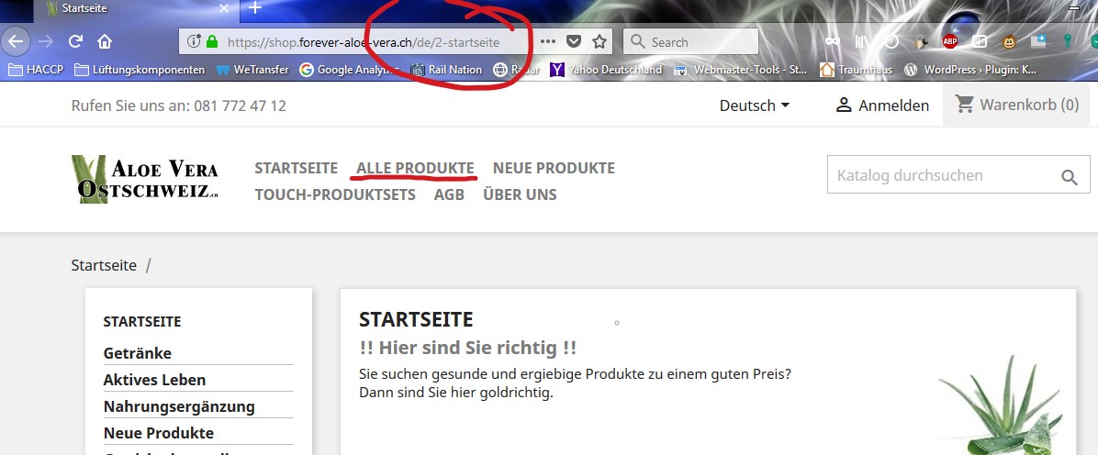1098x455 pixels.
Task: Open Nahrungsergänzung category in sidebar
Action: point(179,406)
